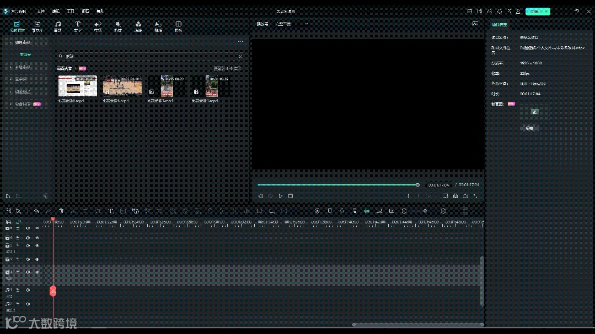The height and width of the screenshot is (334, 595).
Task: Toggle the green link icon above track headers
Action: pos(18,222)
